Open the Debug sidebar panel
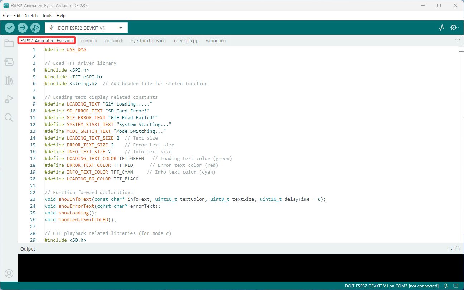Viewport: 464px width, 290px height. (9, 99)
